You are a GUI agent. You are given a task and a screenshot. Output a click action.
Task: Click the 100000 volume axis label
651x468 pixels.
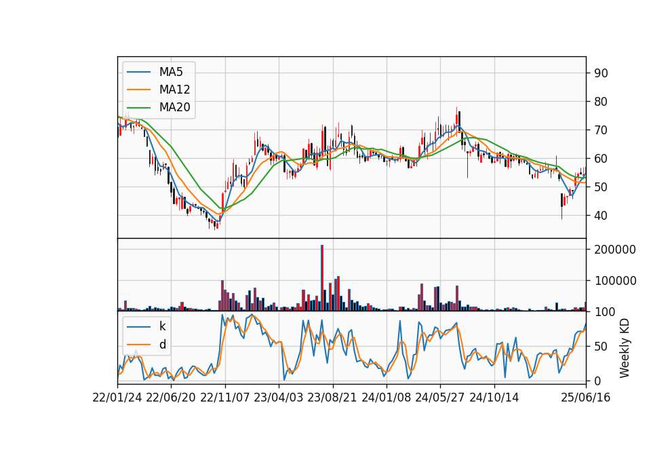[615, 281]
